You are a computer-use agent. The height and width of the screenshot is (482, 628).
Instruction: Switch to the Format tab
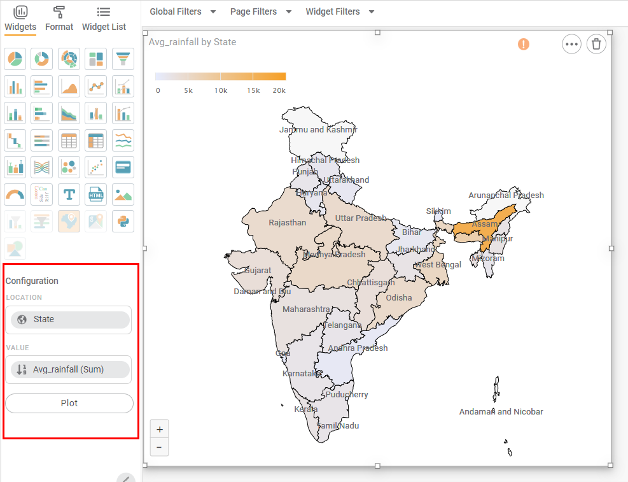click(x=59, y=18)
